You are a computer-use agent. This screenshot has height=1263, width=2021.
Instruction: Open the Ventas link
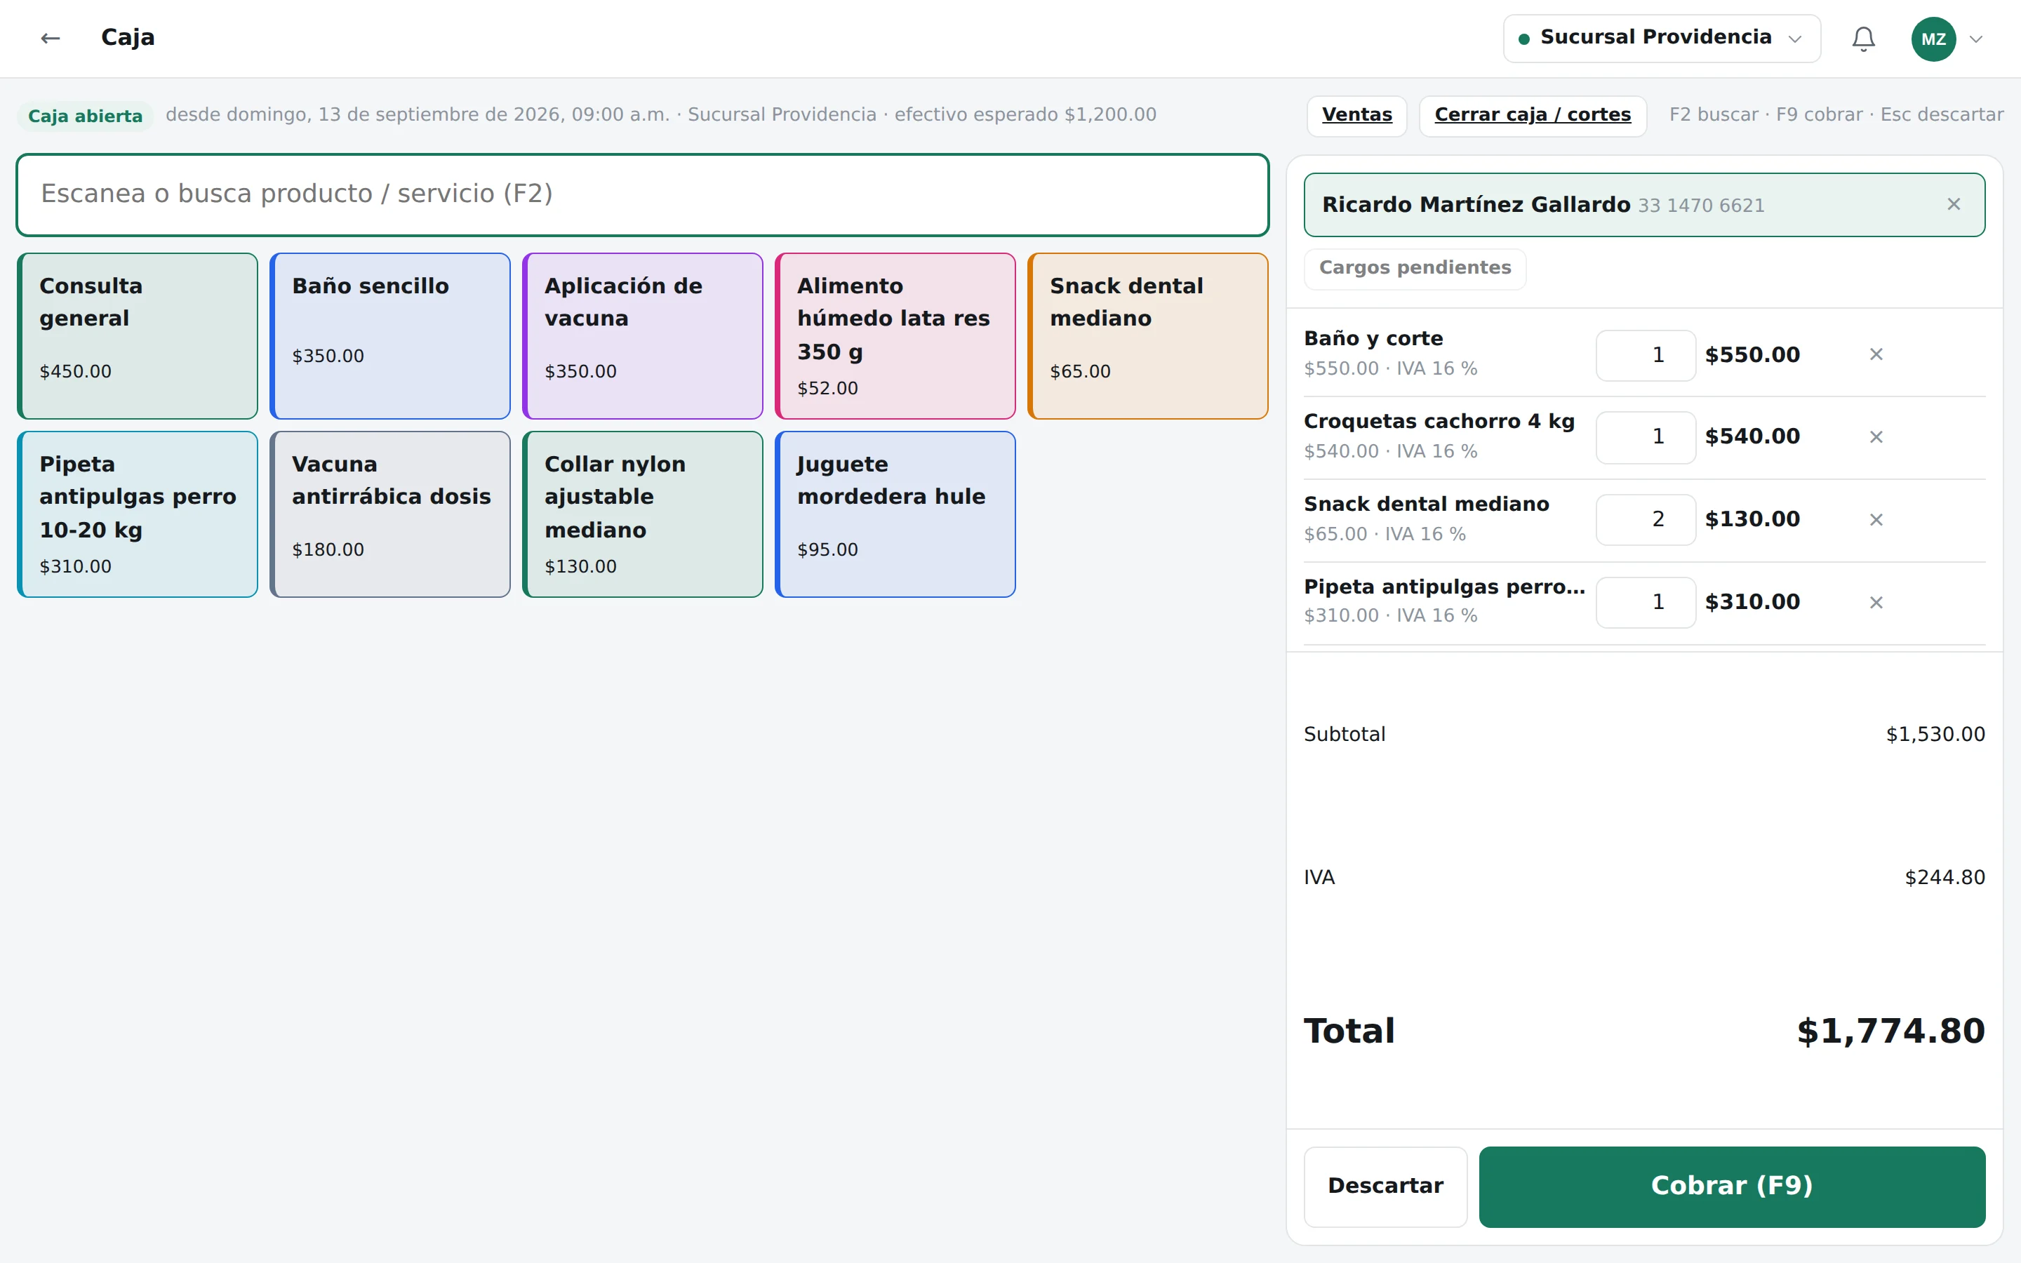(1356, 115)
